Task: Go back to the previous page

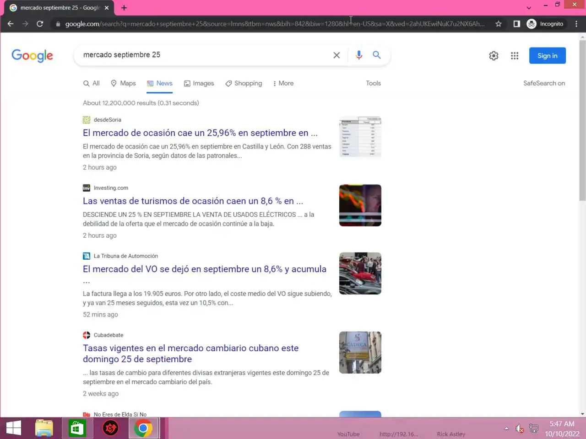Action: (11, 24)
